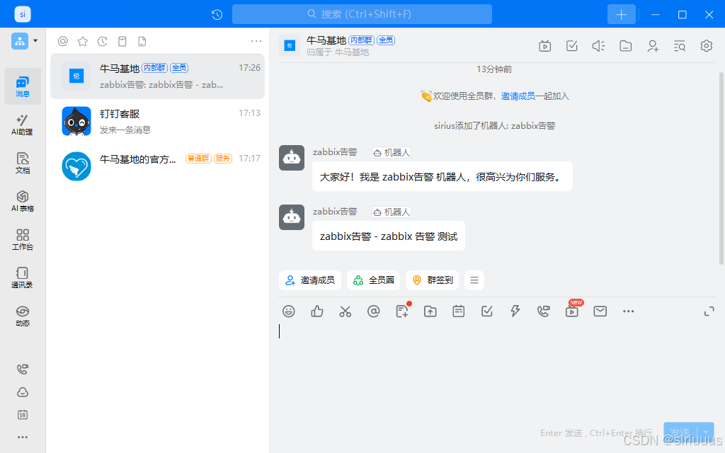Click the 群签到 quick action button
Screen dimensions: 725x453
click(x=433, y=280)
